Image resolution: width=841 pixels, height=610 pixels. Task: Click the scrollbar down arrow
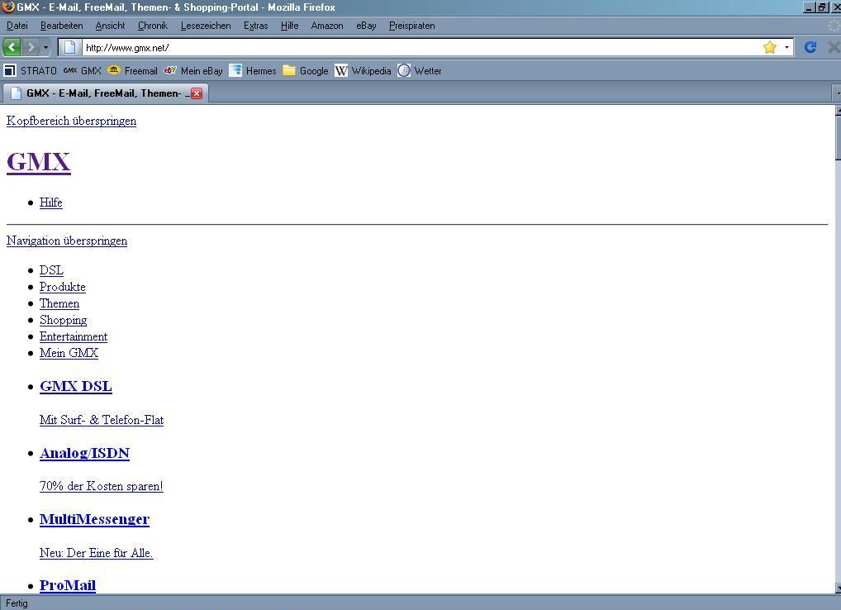[x=838, y=588]
